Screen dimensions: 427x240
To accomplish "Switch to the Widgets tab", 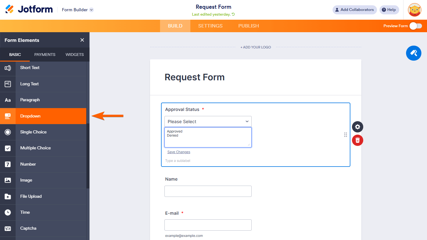I will point(74,54).
